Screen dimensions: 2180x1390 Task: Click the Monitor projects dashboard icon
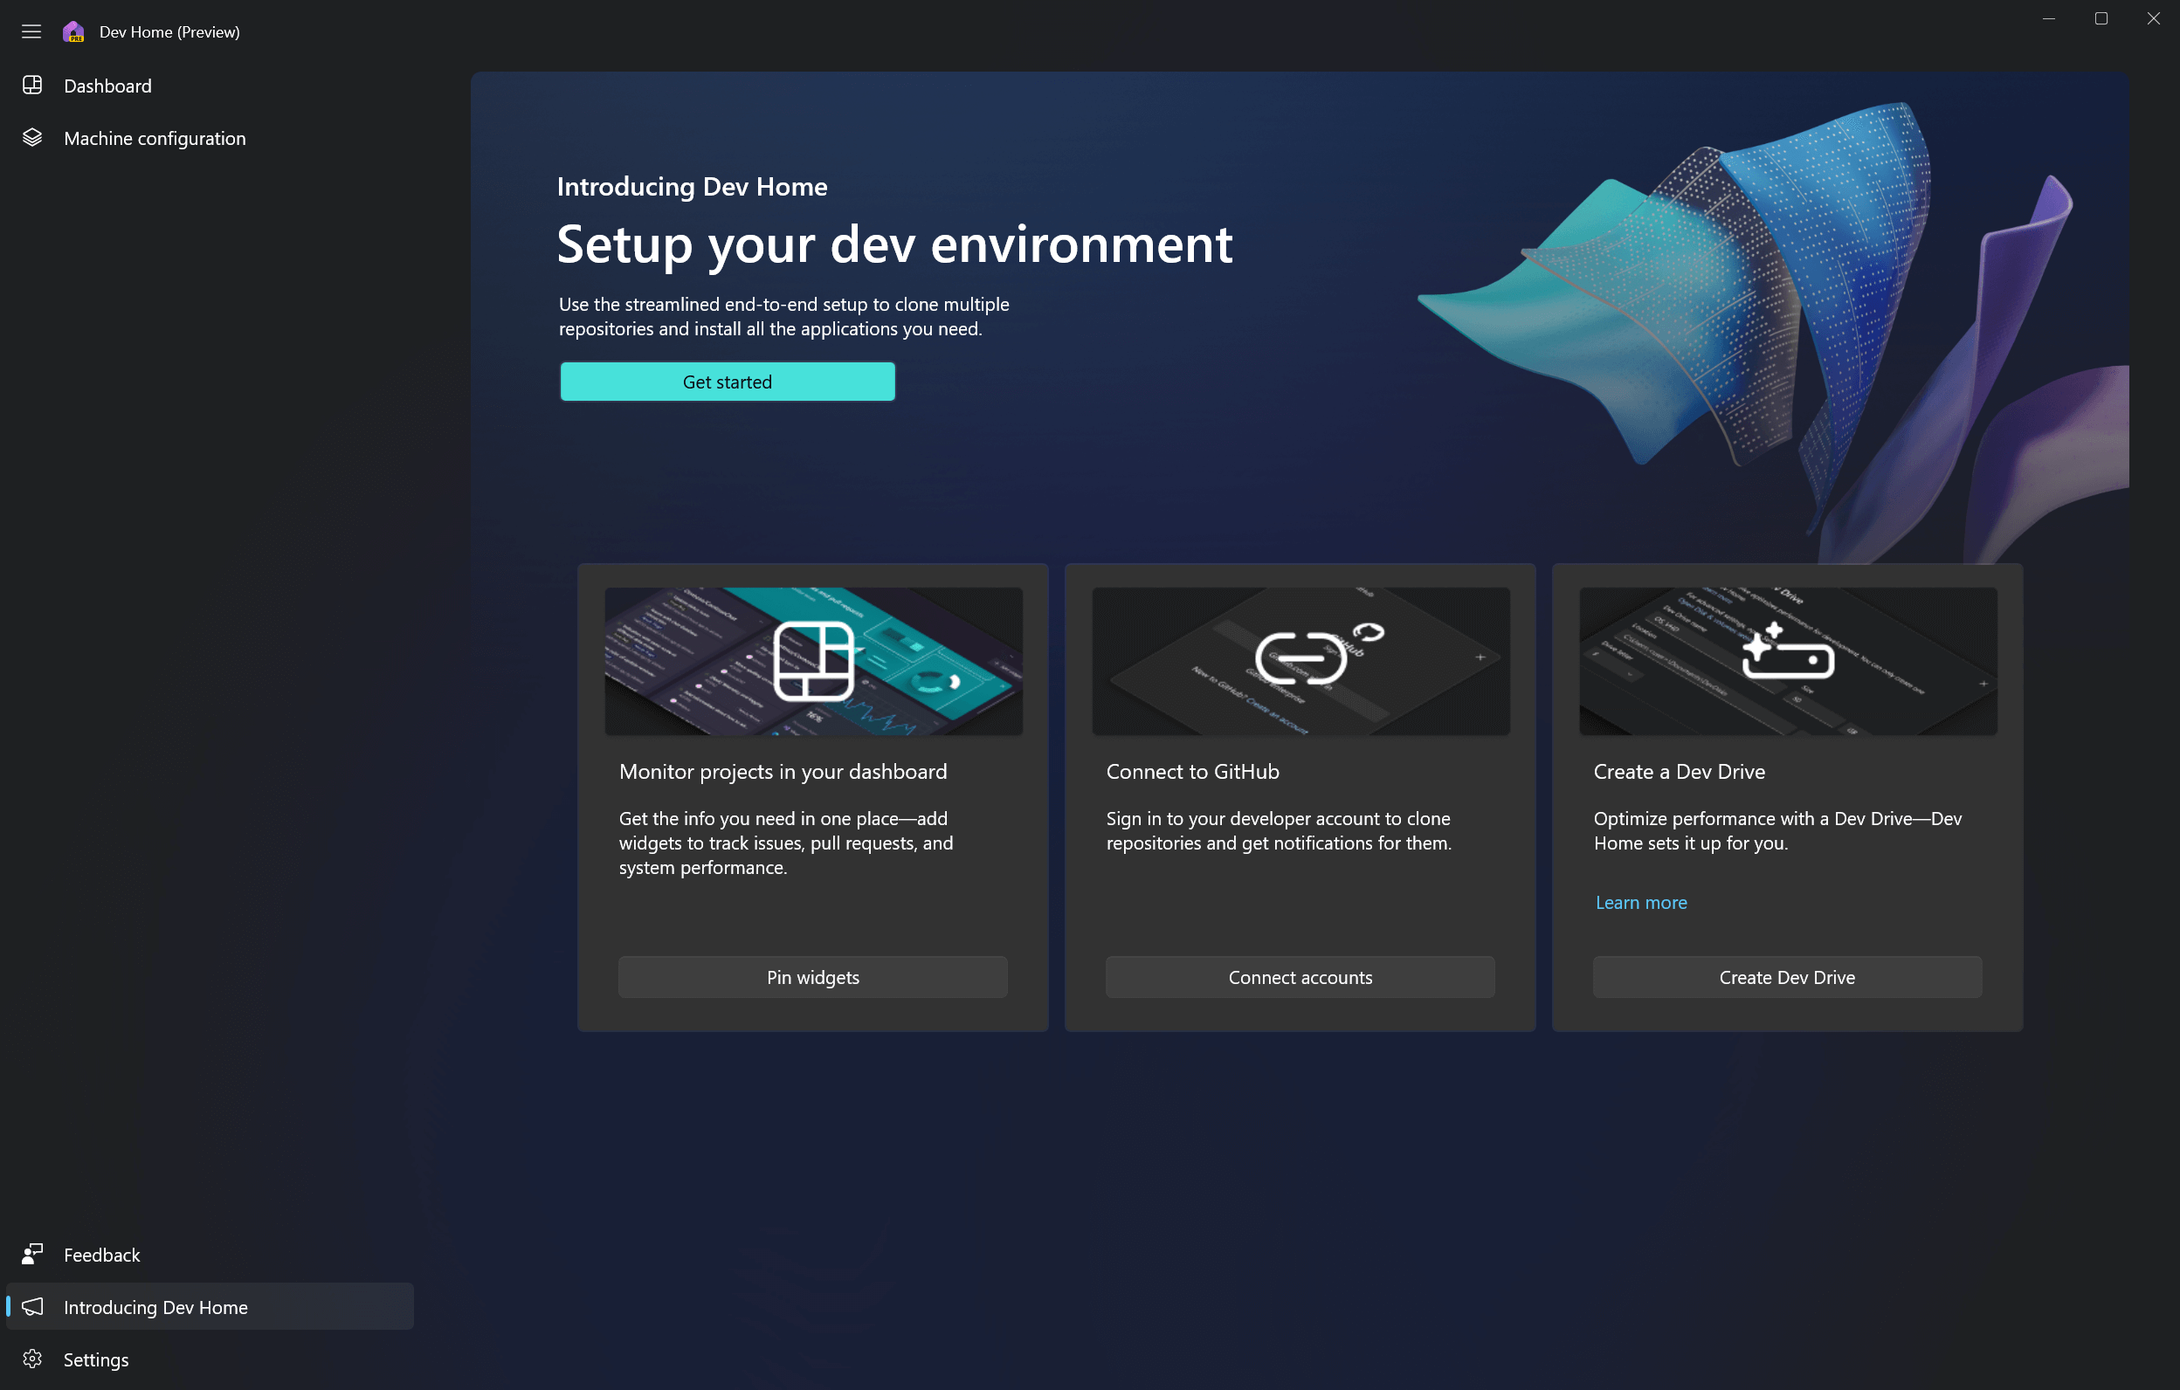(811, 659)
